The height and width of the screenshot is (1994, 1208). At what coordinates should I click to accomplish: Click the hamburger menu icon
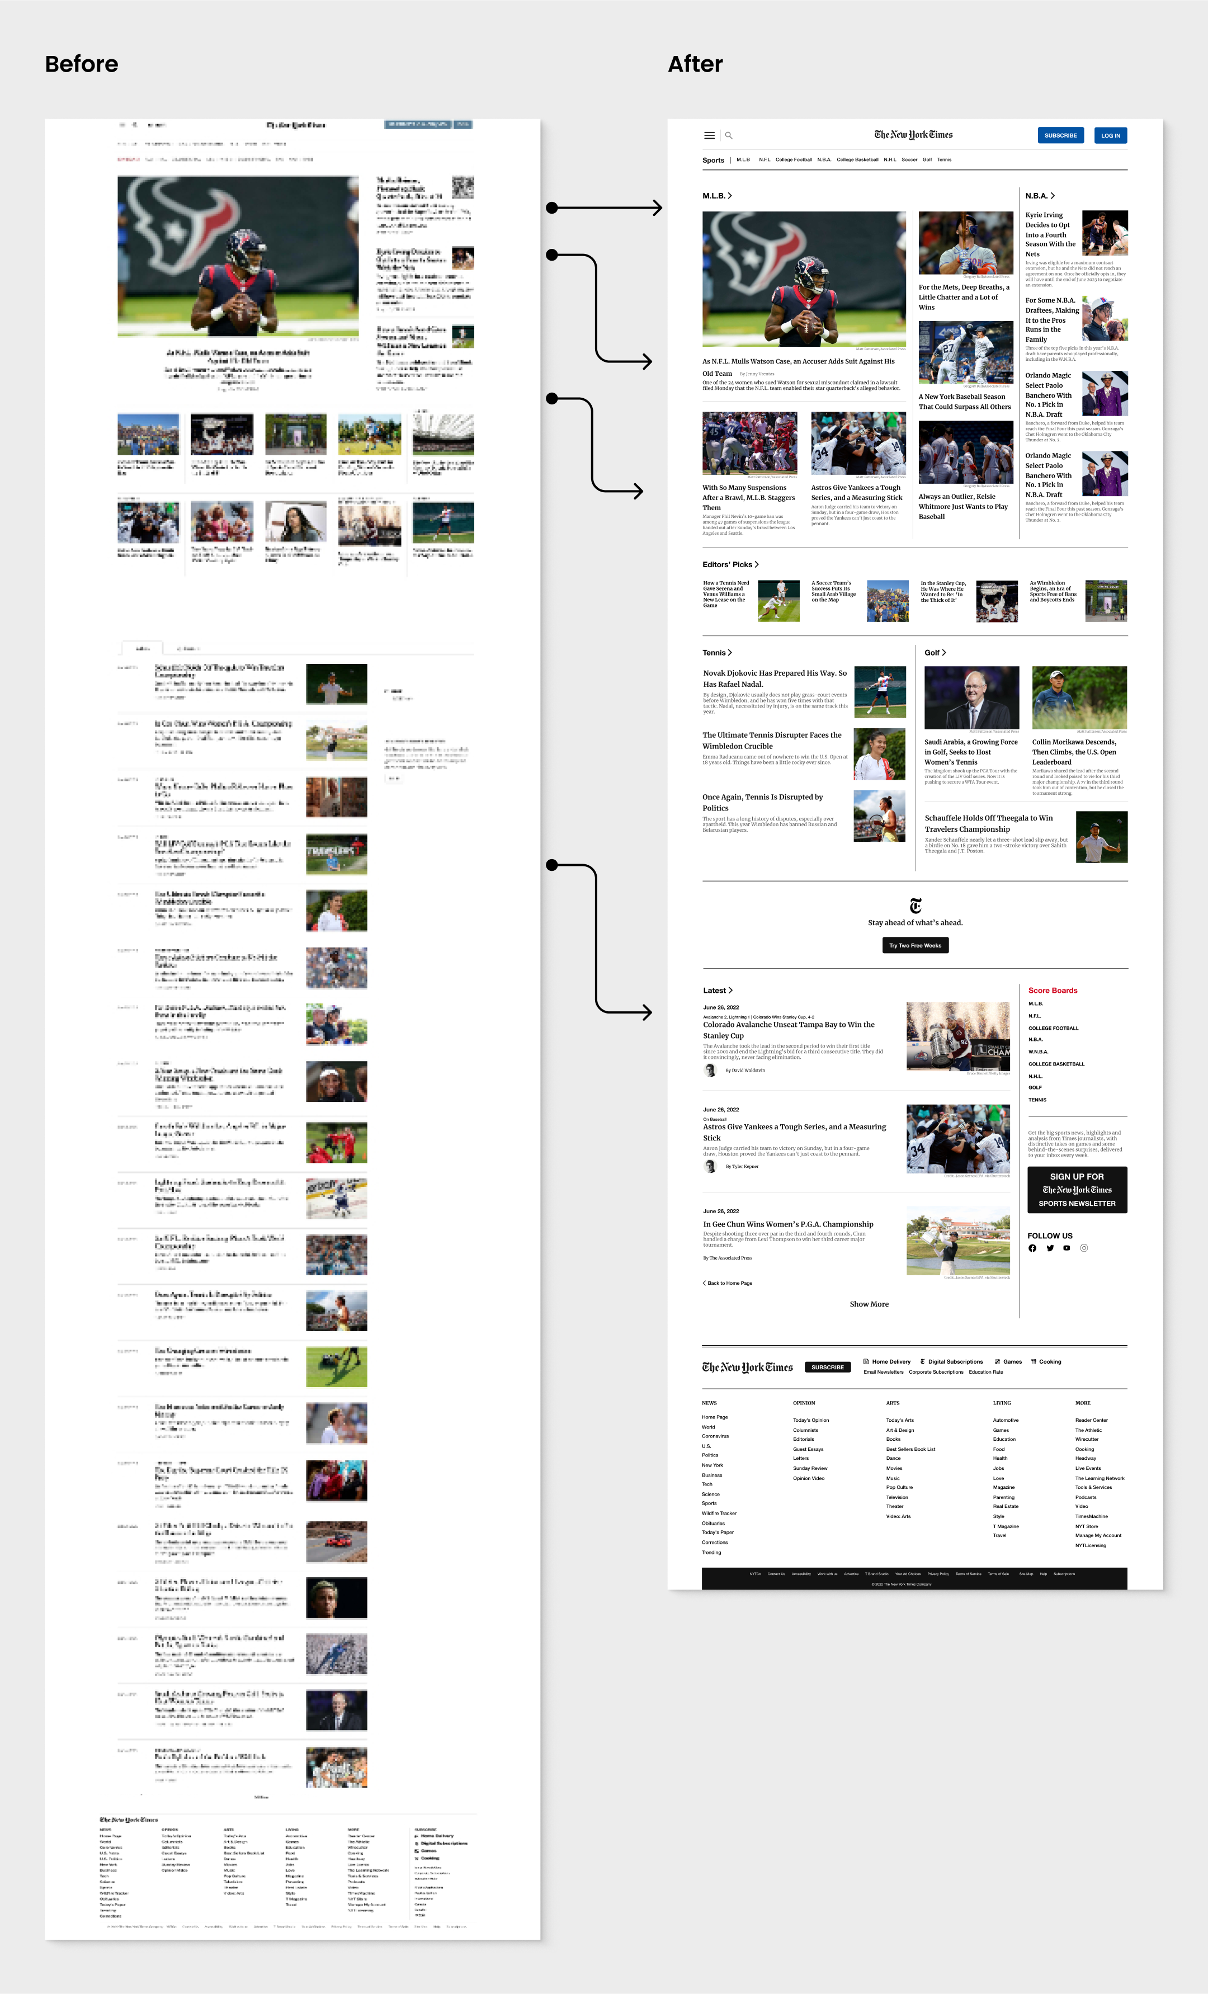pos(709,136)
